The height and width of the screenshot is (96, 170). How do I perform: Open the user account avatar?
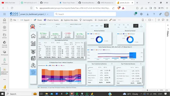pyautogui.click(x=167, y=14)
